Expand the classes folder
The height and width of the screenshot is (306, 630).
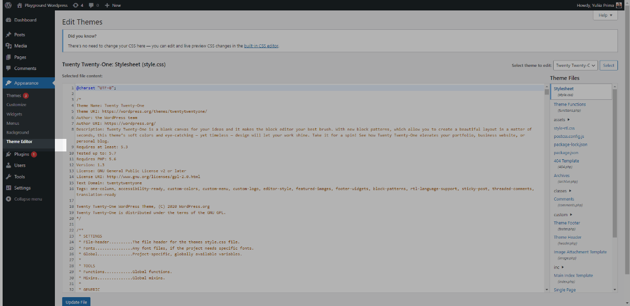[x=563, y=191]
